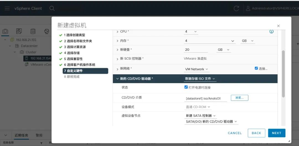Viewport: 299px width, 146px height.
Task: Click the dialog vertical scrollbar
Action: [283, 74]
